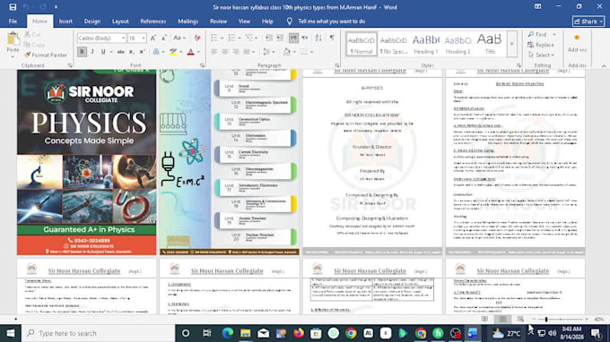
Task: Center the paragraph text
Action: [225, 52]
